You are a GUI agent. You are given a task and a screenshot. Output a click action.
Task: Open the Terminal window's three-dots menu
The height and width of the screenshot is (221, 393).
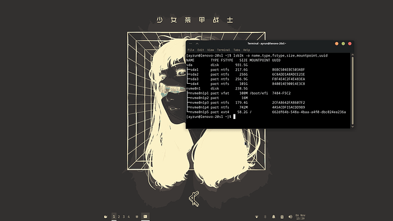[x=190, y=44]
